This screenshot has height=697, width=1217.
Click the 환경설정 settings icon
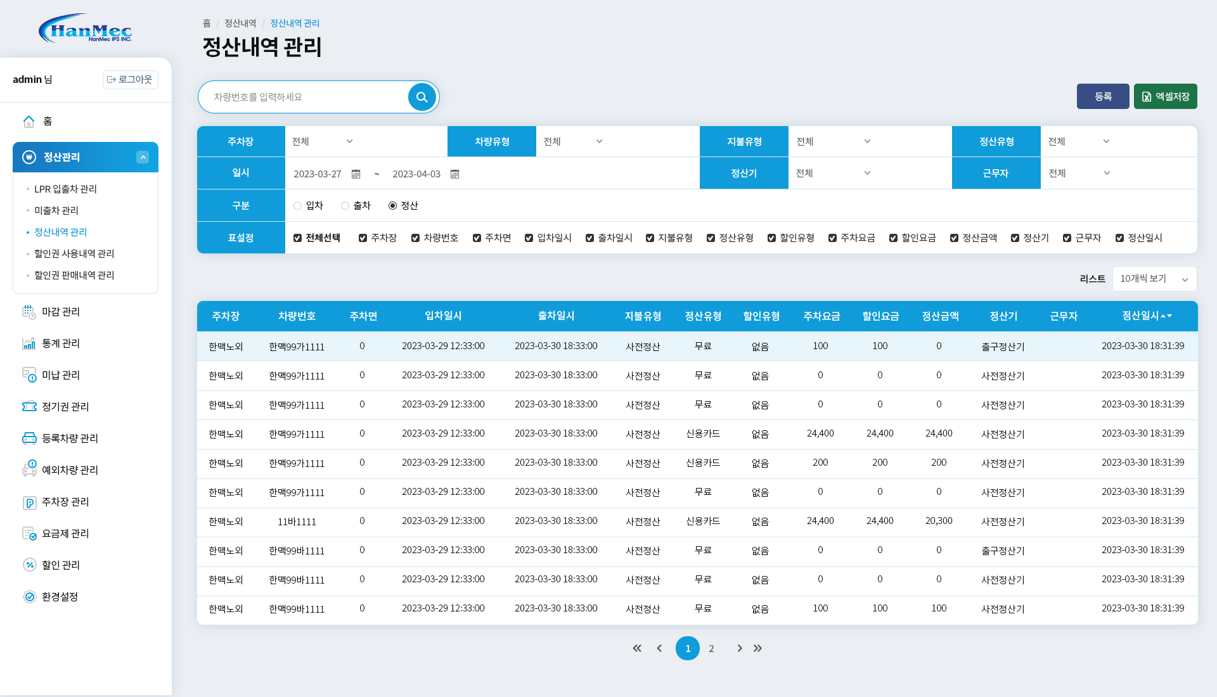point(30,596)
